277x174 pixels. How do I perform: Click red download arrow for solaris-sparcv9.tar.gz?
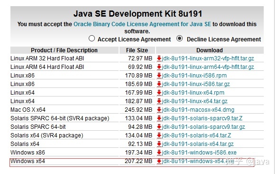[x=159, y=127]
